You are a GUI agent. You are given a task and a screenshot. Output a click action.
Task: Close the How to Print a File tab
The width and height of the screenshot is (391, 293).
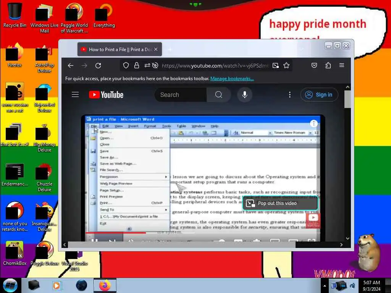(x=156, y=49)
